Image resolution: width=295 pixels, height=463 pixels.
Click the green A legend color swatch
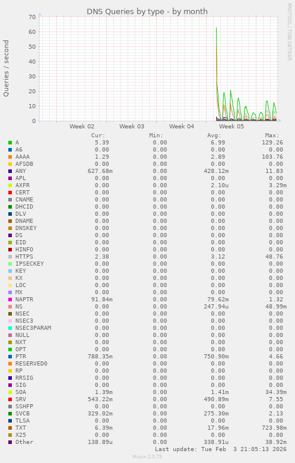10,143
